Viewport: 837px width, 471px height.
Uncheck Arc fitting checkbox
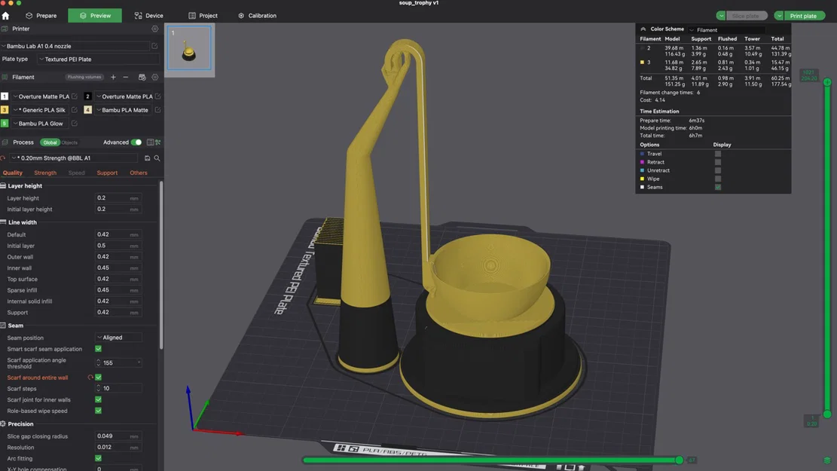click(98, 458)
